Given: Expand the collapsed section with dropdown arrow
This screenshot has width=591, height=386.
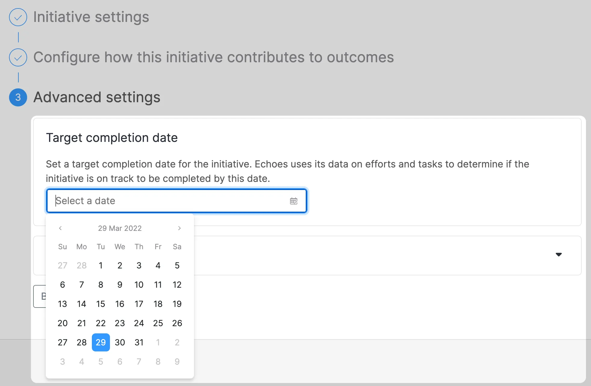Looking at the screenshot, I should click(558, 255).
